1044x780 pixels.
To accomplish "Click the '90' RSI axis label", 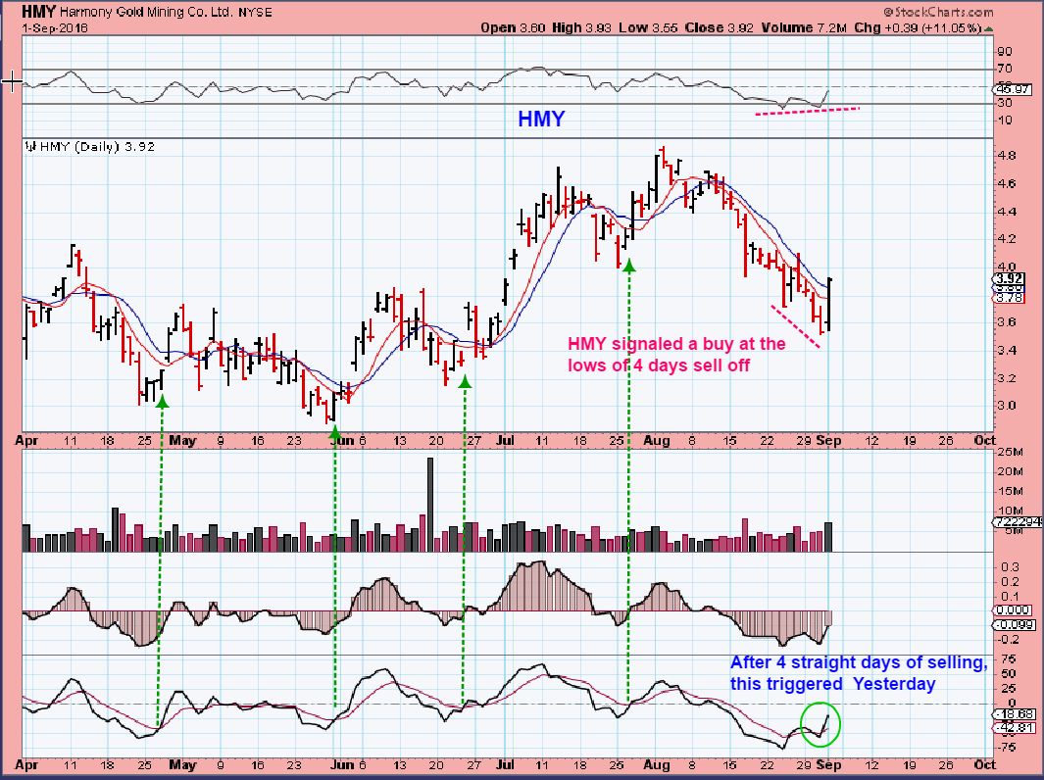I will click(1005, 51).
